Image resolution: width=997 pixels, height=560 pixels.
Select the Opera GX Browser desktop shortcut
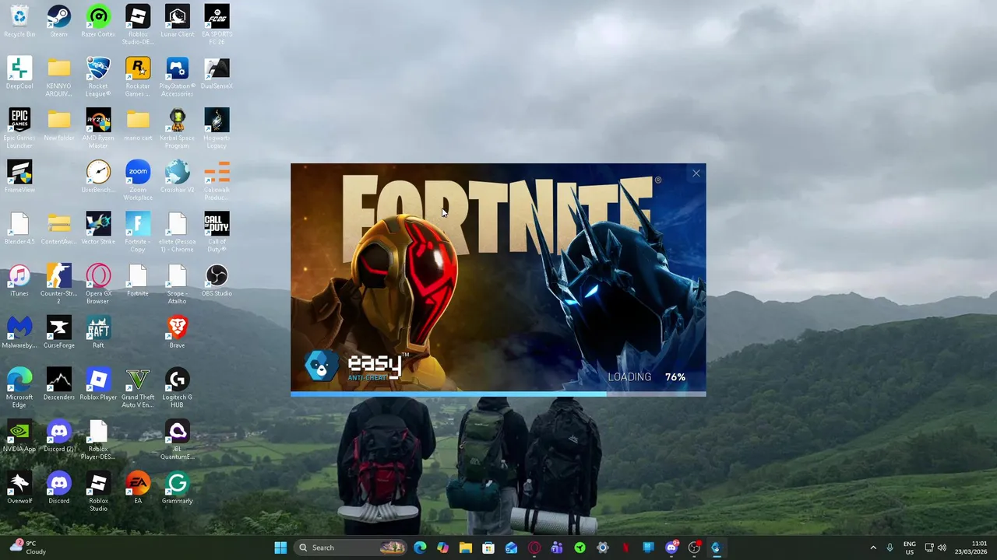[98, 285]
